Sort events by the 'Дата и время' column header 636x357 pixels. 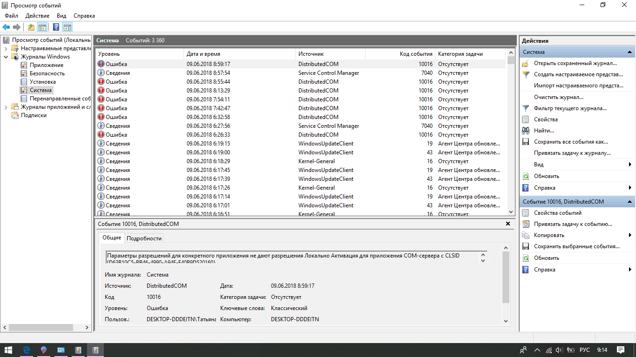click(x=203, y=54)
